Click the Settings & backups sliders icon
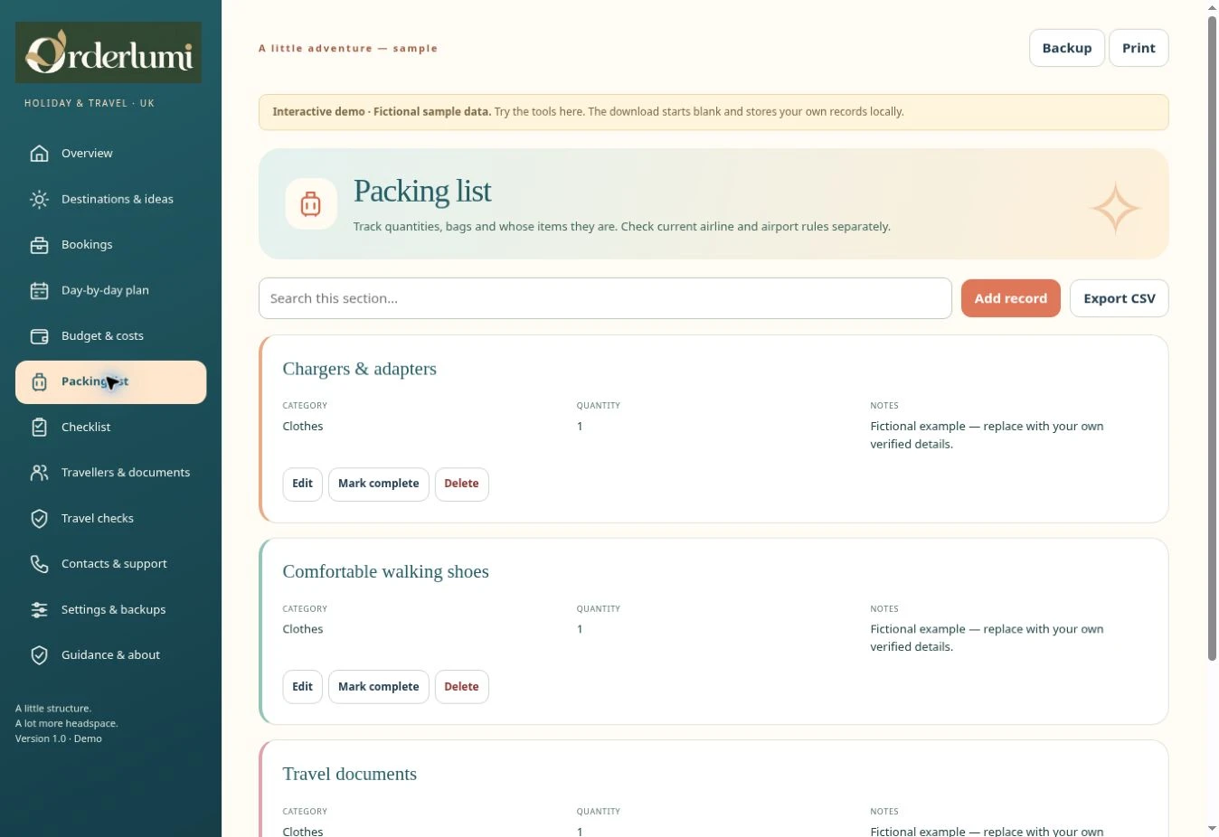Image resolution: width=1219 pixels, height=837 pixels. coord(39,609)
